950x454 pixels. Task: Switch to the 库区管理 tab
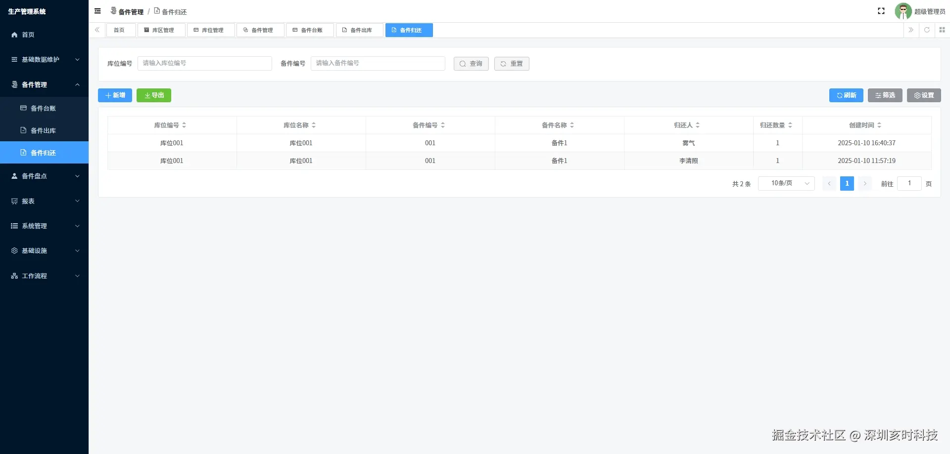coord(161,30)
